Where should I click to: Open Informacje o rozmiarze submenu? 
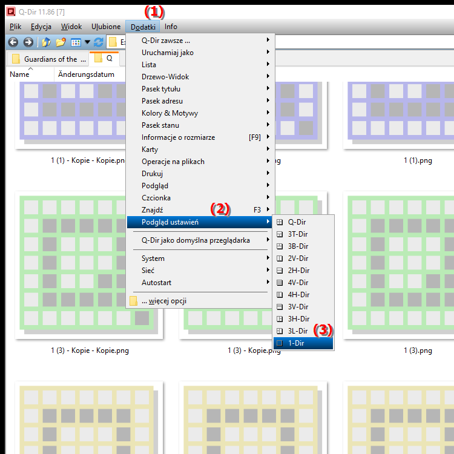[x=200, y=137]
